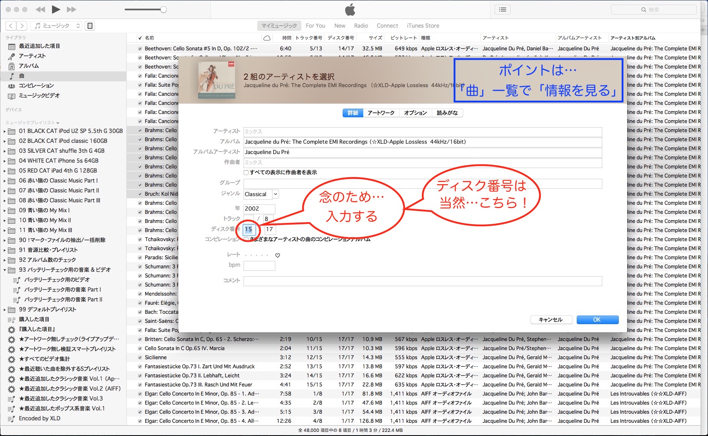This screenshot has width=708, height=436.
Task: Enable すべての表示に作曲者を表示 checkbox
Action: [246, 173]
